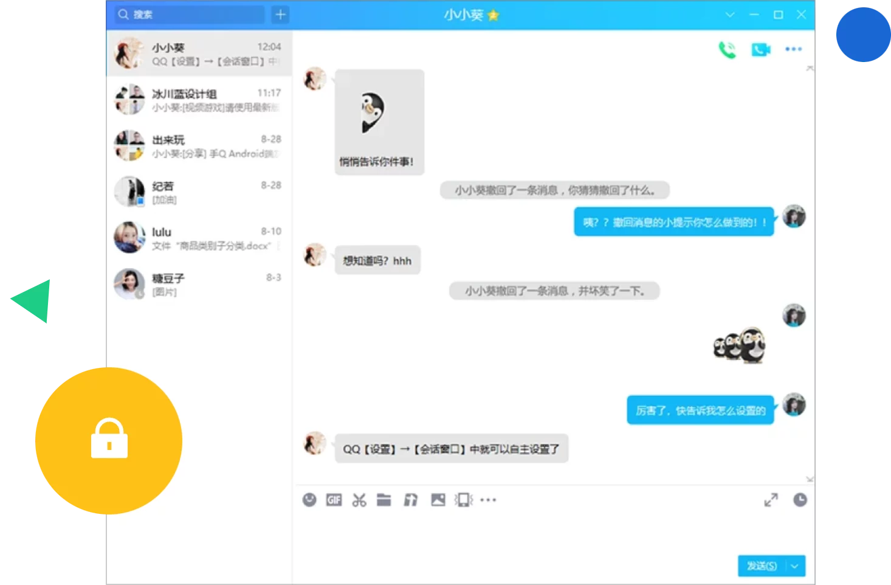
Task: Open the GIF sticker panel
Action: pos(334,499)
